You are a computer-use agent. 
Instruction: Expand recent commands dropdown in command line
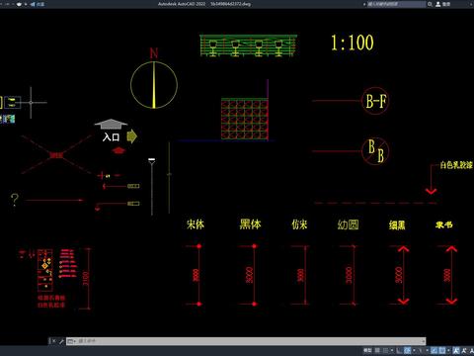point(71,341)
